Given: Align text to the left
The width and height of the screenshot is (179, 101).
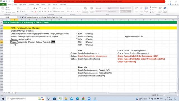Looking at the screenshot, I should 40,12.
